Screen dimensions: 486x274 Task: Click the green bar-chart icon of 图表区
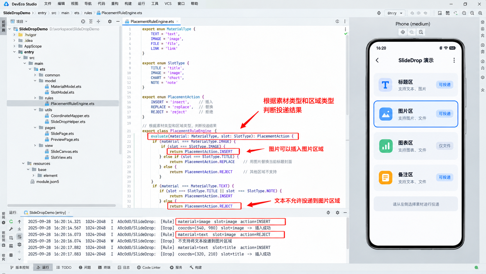click(x=386, y=146)
